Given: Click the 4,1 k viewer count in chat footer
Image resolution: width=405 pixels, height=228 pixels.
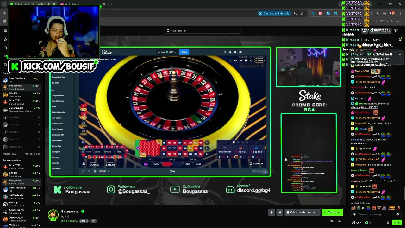Looking at the screenshot, I should (357, 223).
